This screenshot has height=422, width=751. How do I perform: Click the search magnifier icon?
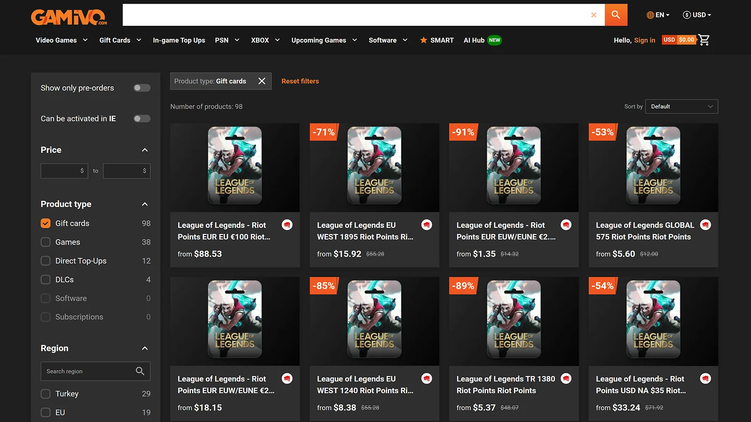pyautogui.click(x=616, y=15)
